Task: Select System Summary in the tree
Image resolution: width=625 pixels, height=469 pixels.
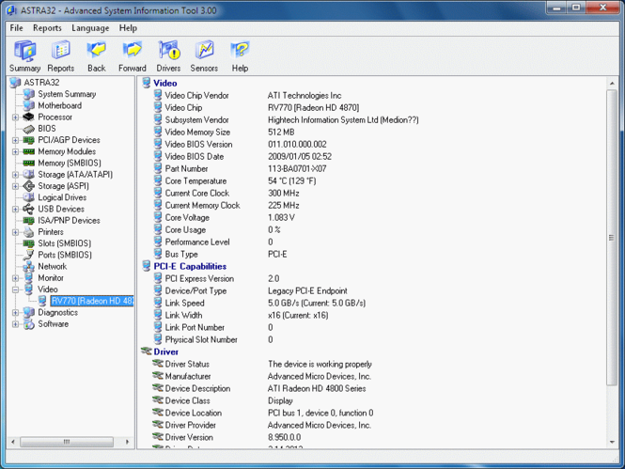Action: pyautogui.click(x=67, y=94)
